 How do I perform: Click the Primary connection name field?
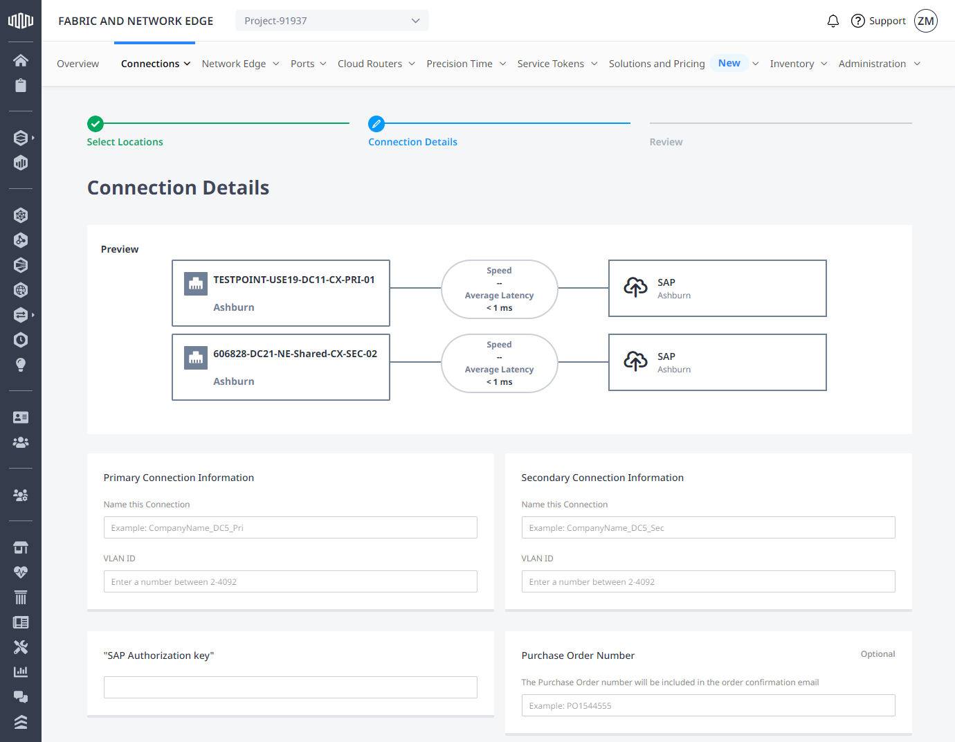(x=291, y=527)
